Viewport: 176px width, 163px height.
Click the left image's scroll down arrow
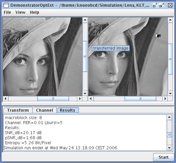click(x=85, y=93)
